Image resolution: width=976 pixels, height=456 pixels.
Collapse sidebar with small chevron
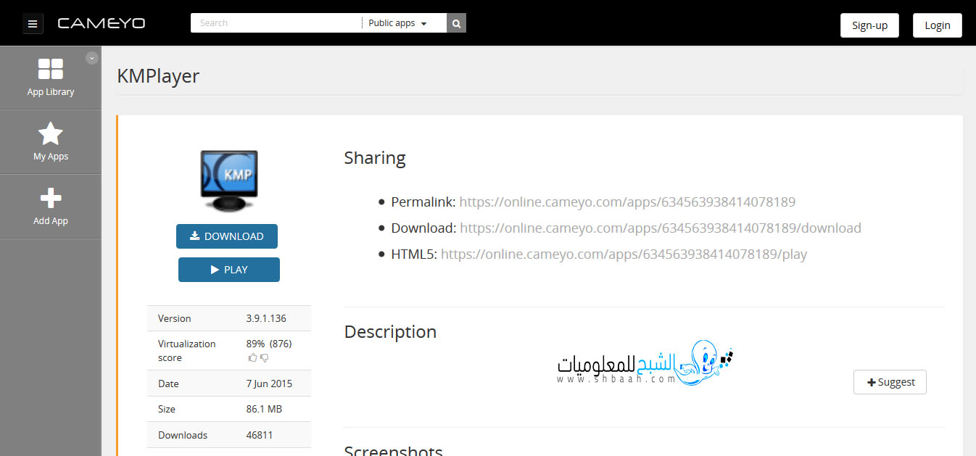(x=92, y=58)
